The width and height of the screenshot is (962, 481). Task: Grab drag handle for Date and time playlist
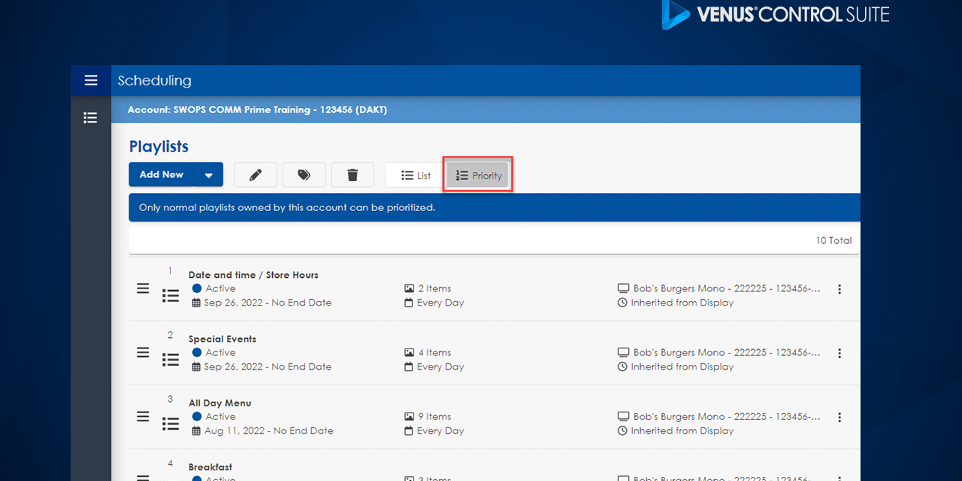pos(143,289)
